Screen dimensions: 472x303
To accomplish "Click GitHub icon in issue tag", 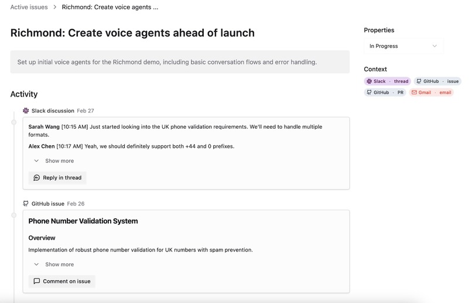I will click(419, 81).
